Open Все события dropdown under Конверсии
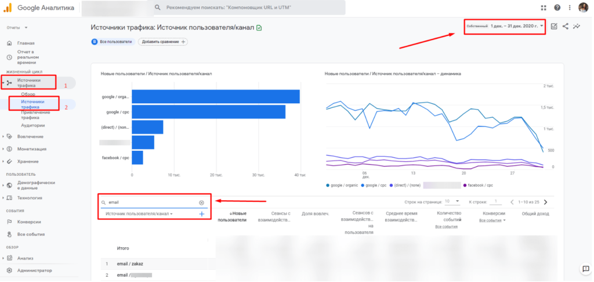Image resolution: width=594 pixels, height=282 pixels. [x=492, y=220]
